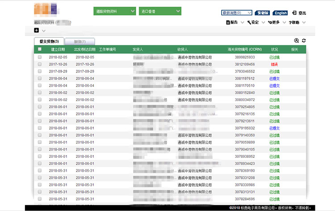Click the 繁體版 traditional Chinese button
The image size is (335, 211).
pos(263,13)
